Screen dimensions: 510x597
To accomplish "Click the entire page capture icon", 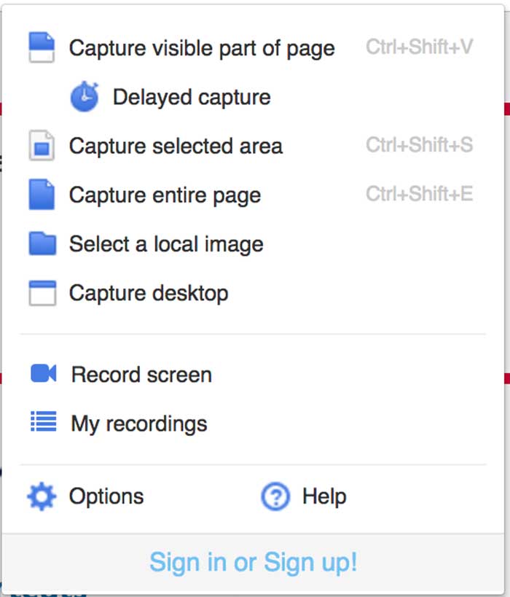I will pos(42,194).
